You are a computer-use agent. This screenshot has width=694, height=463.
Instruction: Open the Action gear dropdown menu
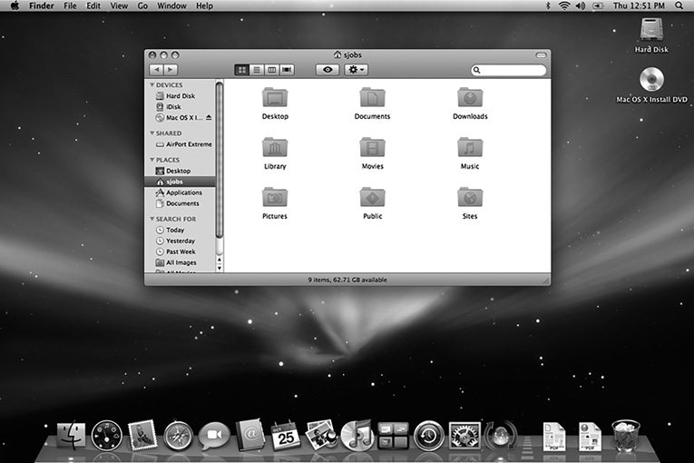tap(357, 70)
